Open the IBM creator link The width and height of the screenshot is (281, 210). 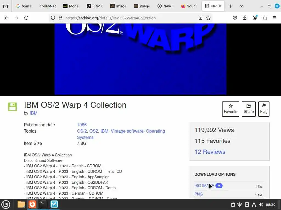click(x=33, y=113)
